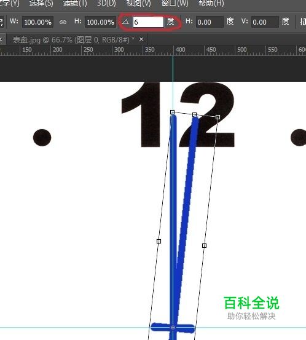
Task: Open the 选择(S) menu
Action: pos(41,3)
